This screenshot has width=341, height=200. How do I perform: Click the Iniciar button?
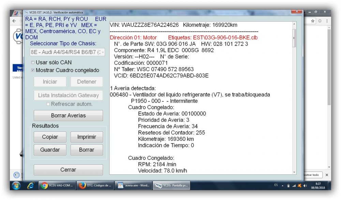(50, 82)
